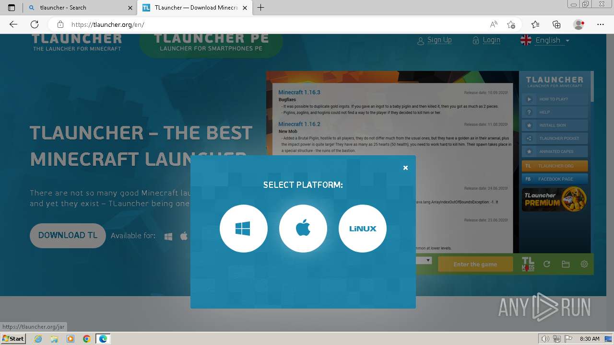The height and width of the screenshot is (345, 614).
Task: Click the Edge taskbar icon
Action: [x=103, y=339]
